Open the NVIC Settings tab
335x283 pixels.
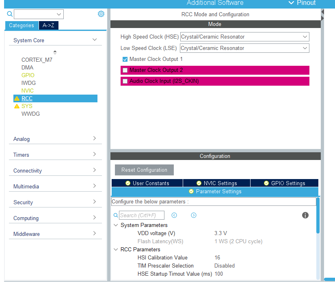216,183
